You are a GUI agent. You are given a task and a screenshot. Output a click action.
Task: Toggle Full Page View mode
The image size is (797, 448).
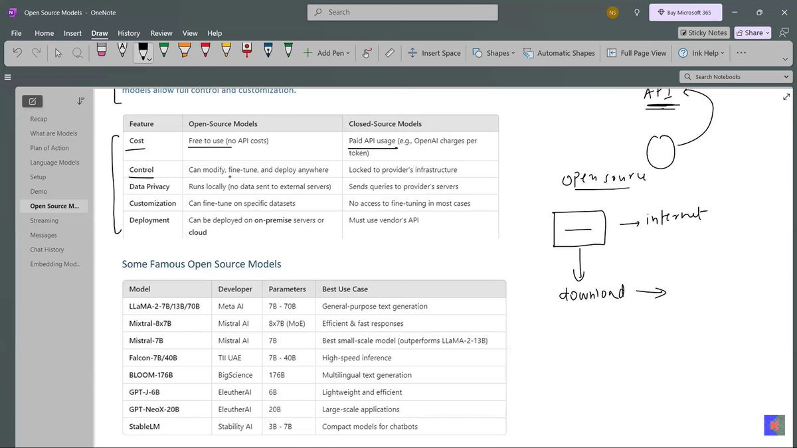(636, 52)
